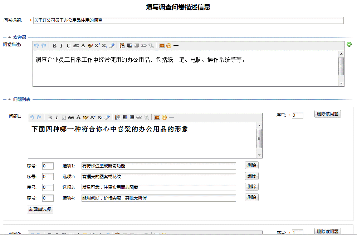Click italic icon in the 问卷描述 editor toolbar

point(61,46)
